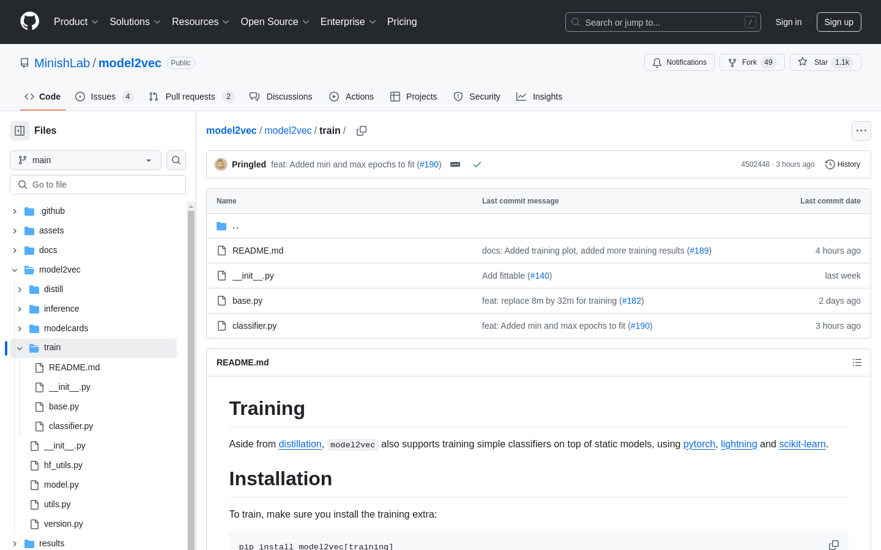The image size is (881, 550).
Task: Open the pytorch link in README
Action: [699, 444]
